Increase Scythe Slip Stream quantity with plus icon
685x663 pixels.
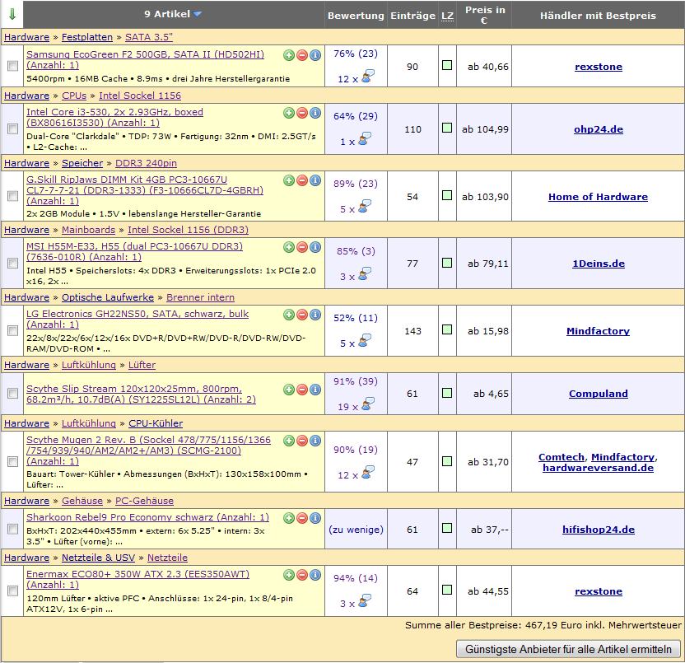[x=289, y=390]
